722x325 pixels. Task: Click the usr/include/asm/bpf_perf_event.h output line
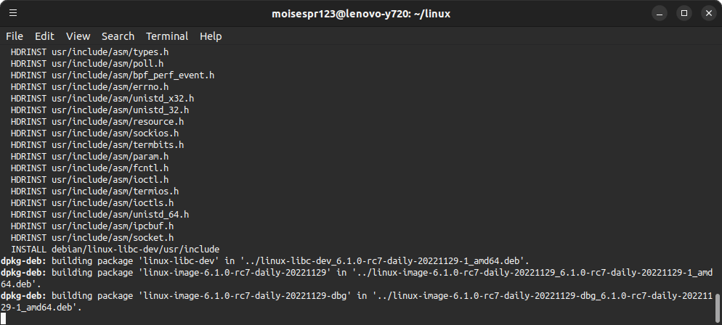tap(113, 75)
